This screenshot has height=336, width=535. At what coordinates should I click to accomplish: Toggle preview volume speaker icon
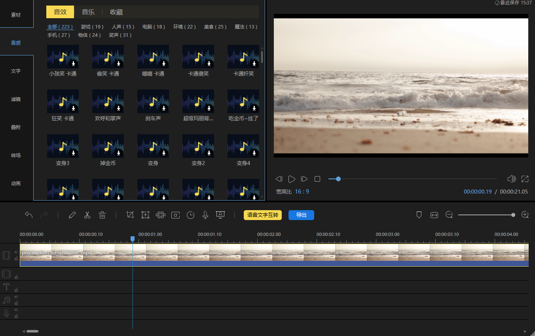512,179
